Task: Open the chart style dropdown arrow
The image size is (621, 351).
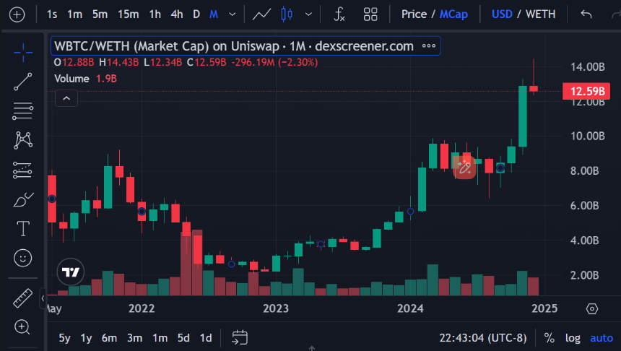Action: [x=308, y=14]
